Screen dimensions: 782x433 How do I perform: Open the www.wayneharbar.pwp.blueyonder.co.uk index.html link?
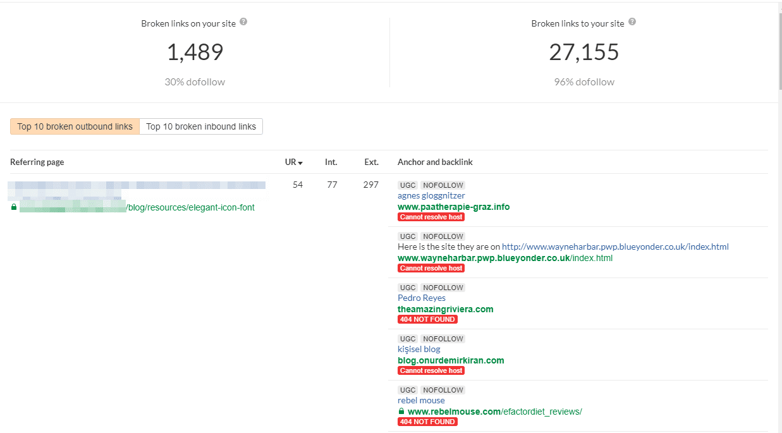[x=504, y=257]
